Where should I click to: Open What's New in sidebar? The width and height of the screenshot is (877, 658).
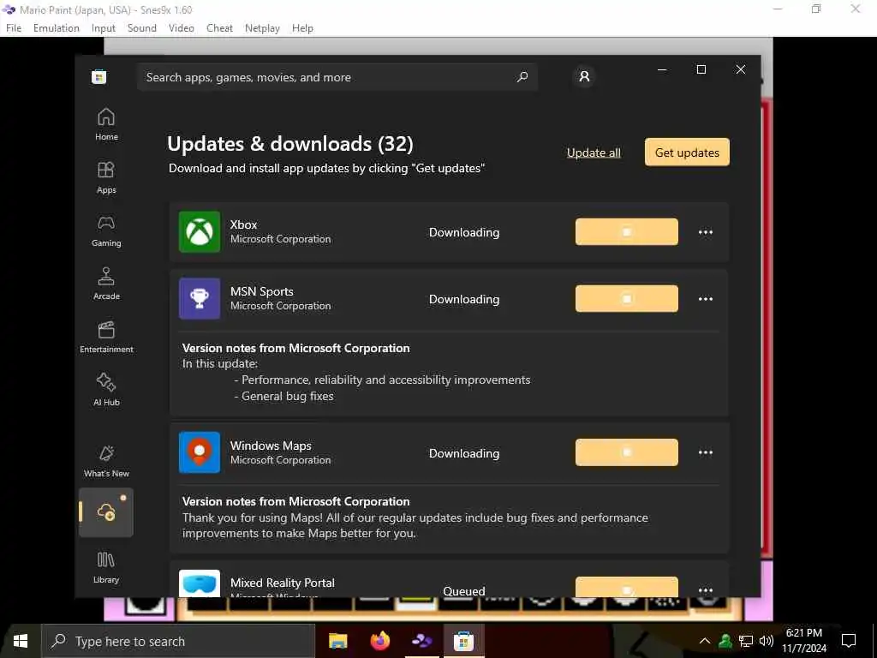coord(106,462)
